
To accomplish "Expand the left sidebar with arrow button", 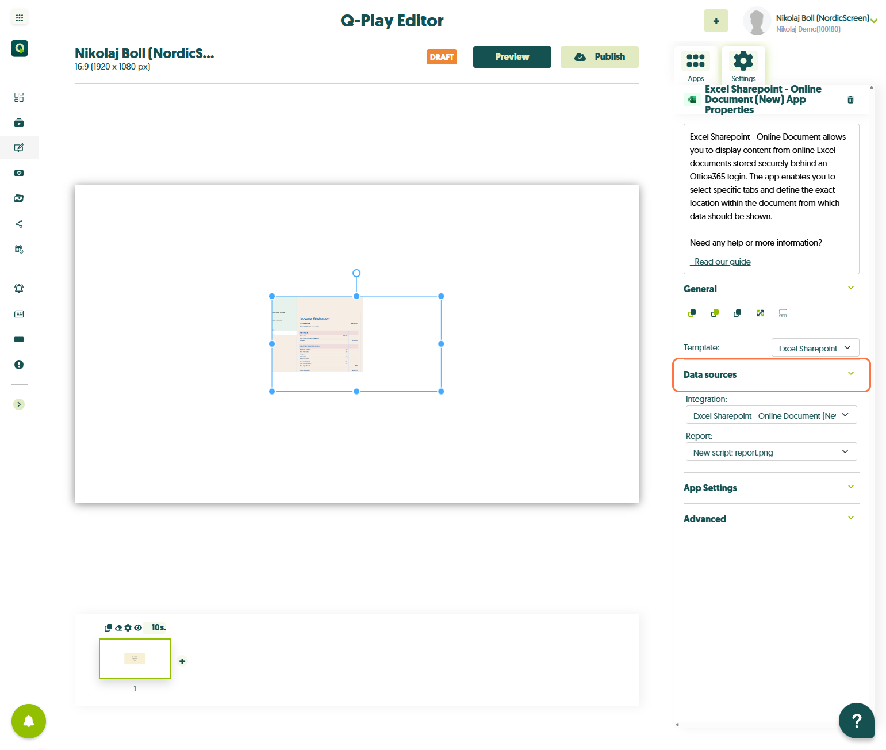I will tap(19, 404).
